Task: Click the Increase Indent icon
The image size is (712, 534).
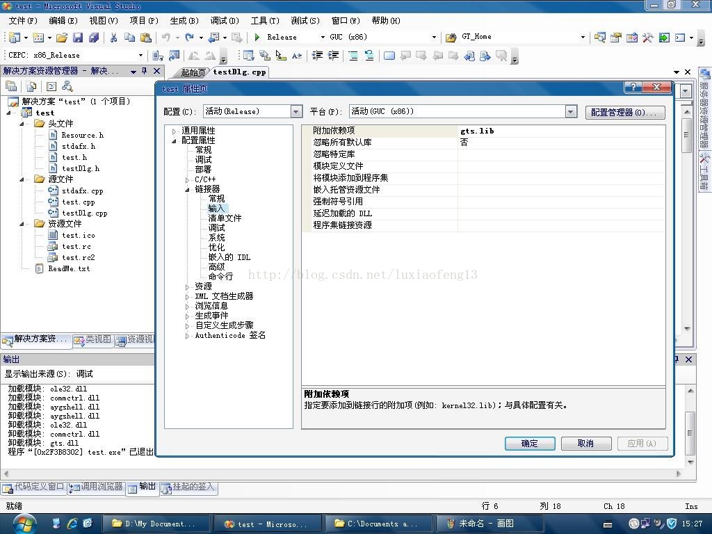Action: 333,56
